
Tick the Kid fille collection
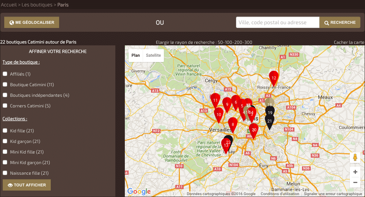click(5, 130)
